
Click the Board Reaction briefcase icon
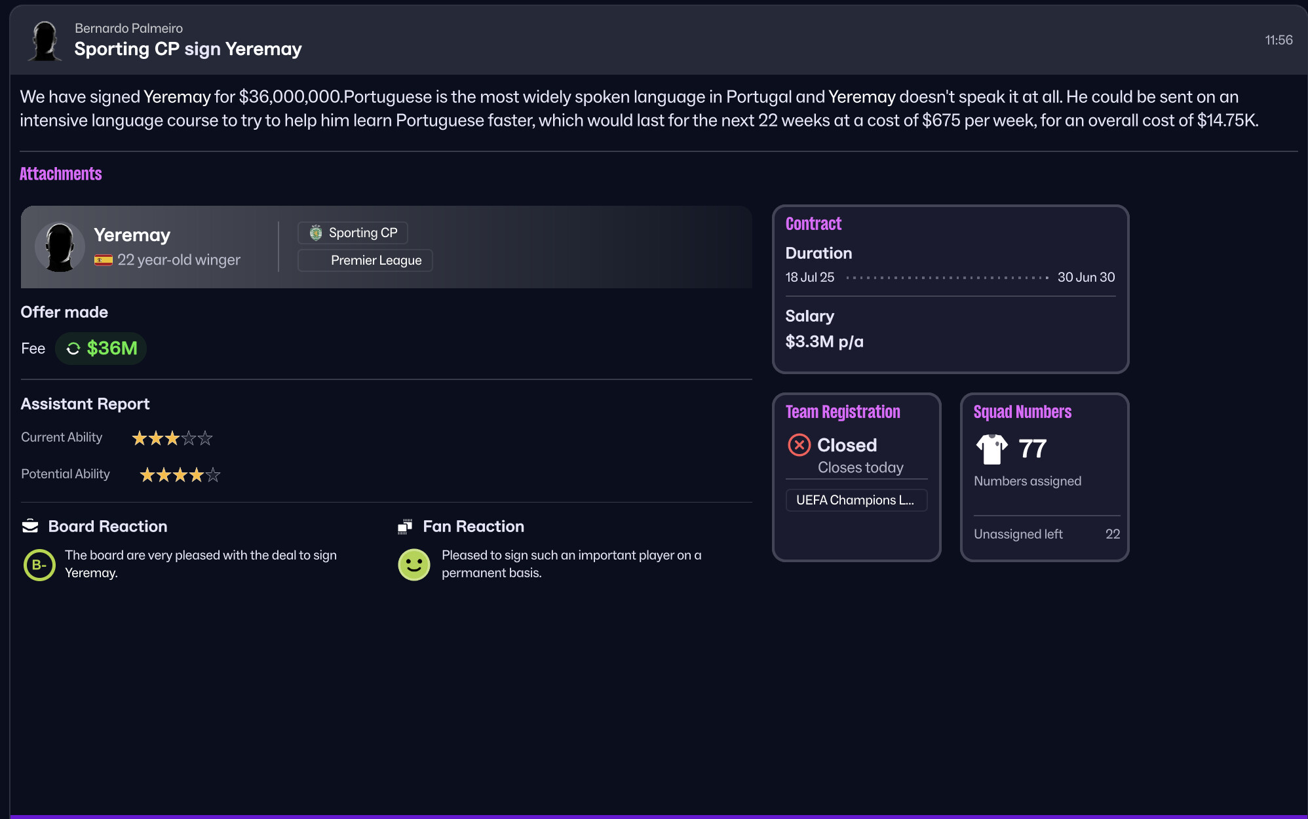30,526
